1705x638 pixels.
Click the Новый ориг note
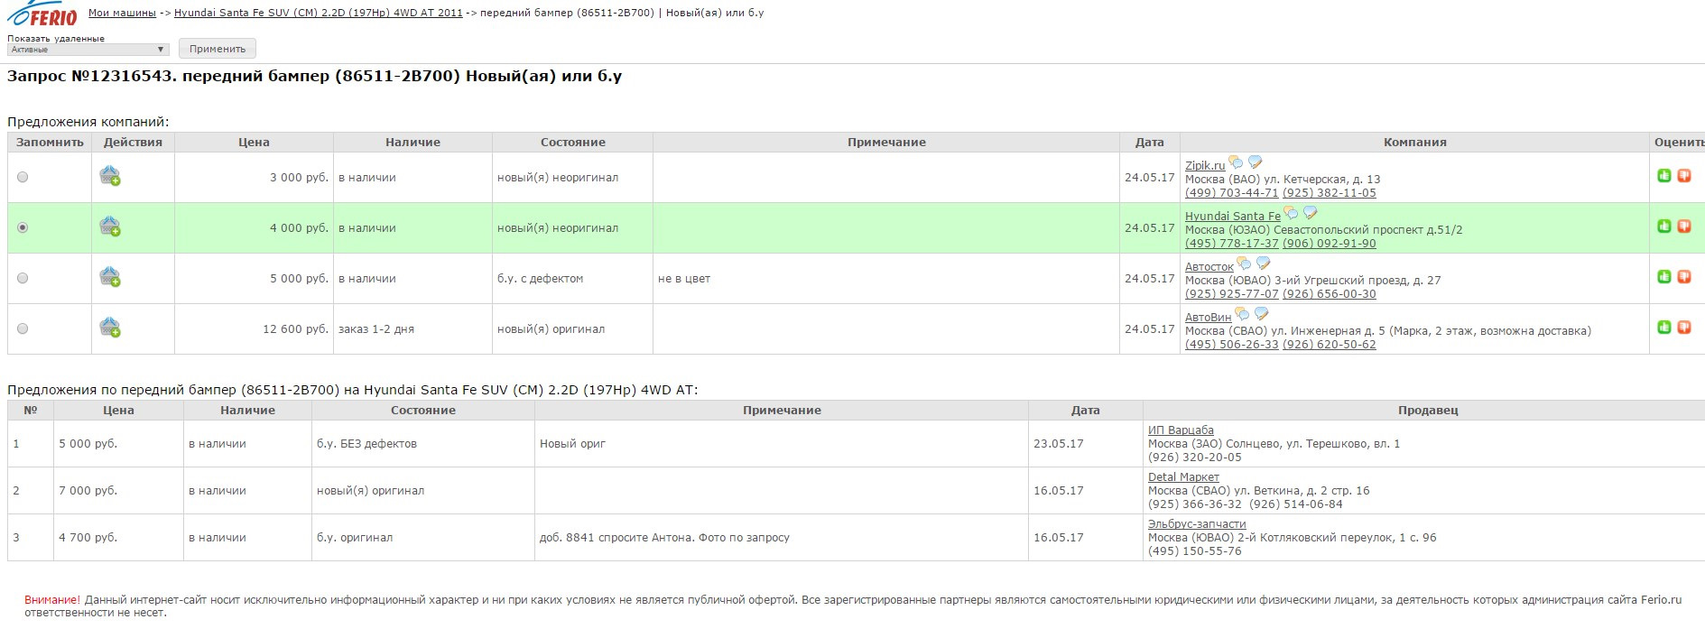coord(572,444)
